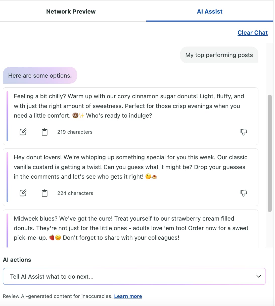Image resolution: width=275 pixels, height=306 pixels.
Task: Give thumbs down to the cinnamon donut suggestion
Action: [243, 132]
